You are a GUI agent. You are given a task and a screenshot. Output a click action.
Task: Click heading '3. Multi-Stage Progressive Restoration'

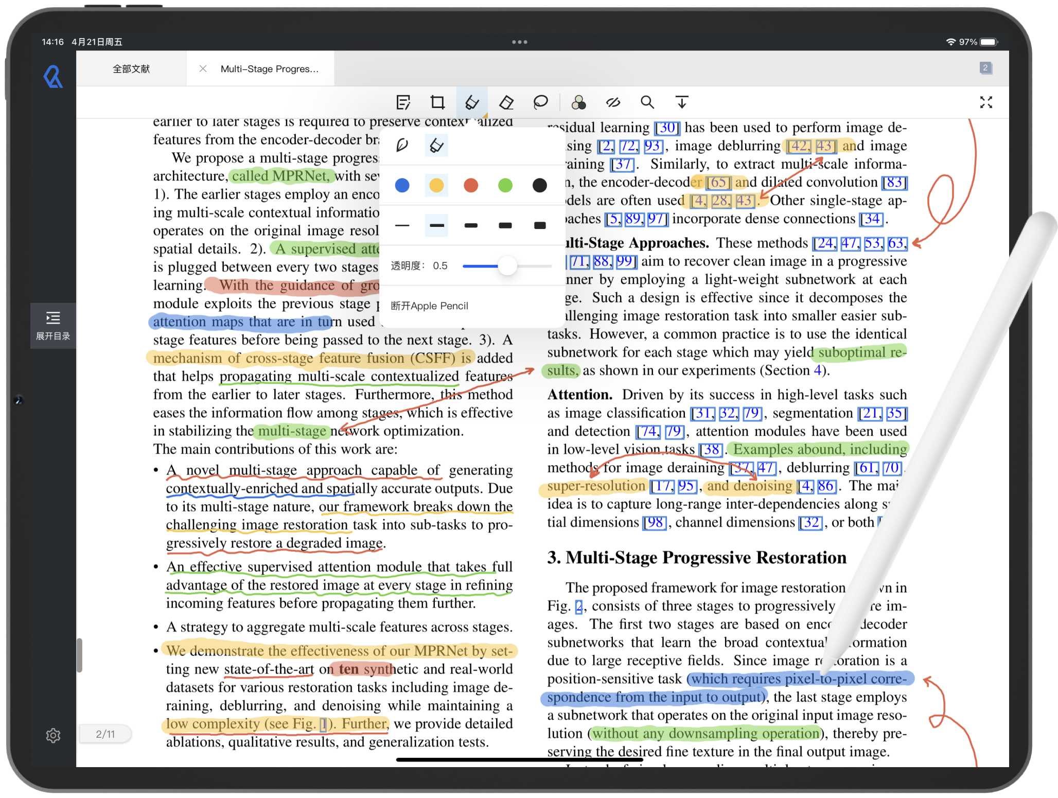point(697,558)
